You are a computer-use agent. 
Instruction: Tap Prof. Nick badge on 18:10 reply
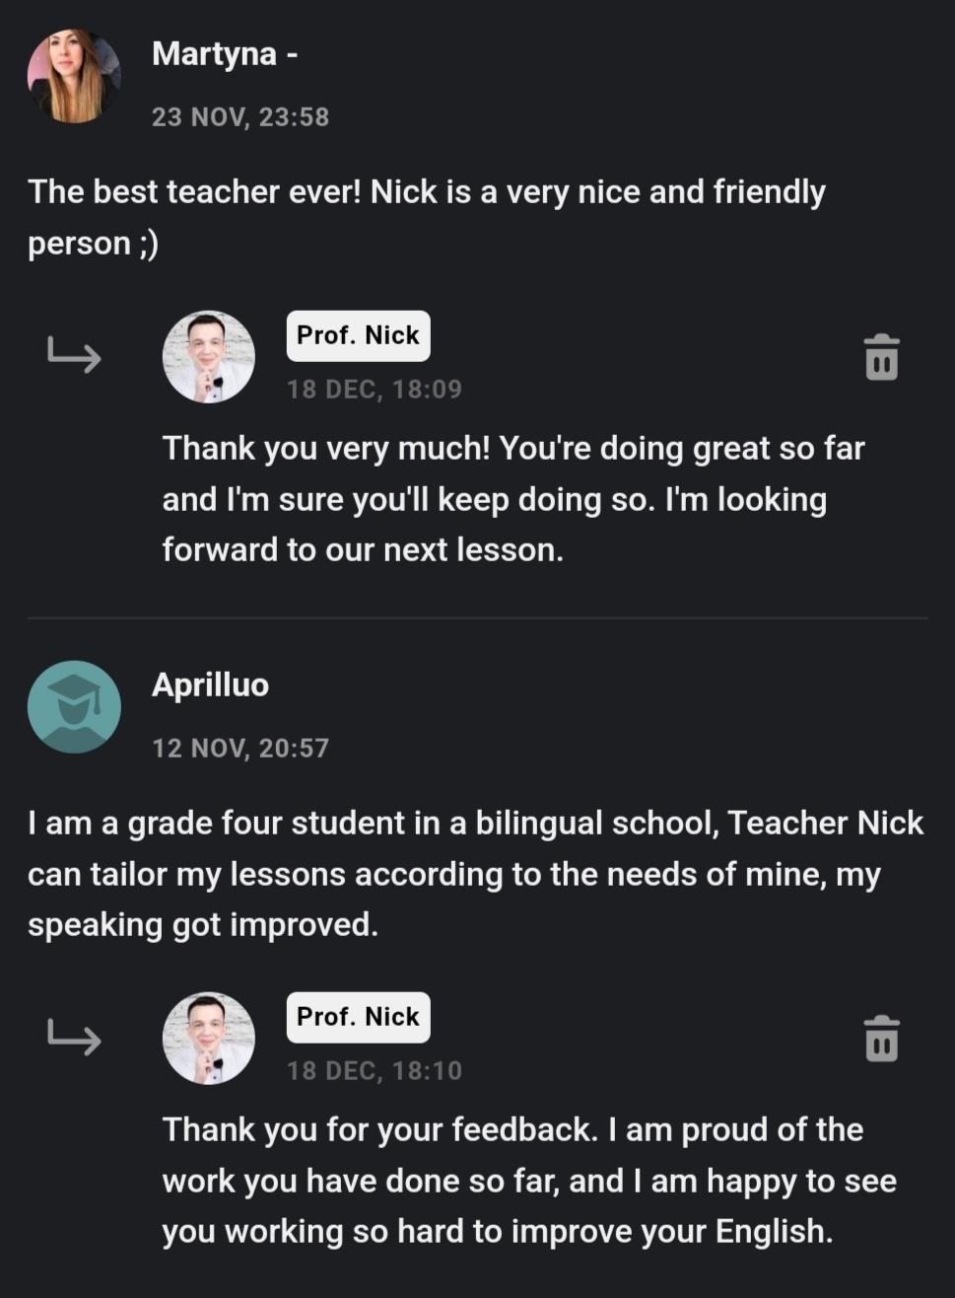pos(358,1017)
